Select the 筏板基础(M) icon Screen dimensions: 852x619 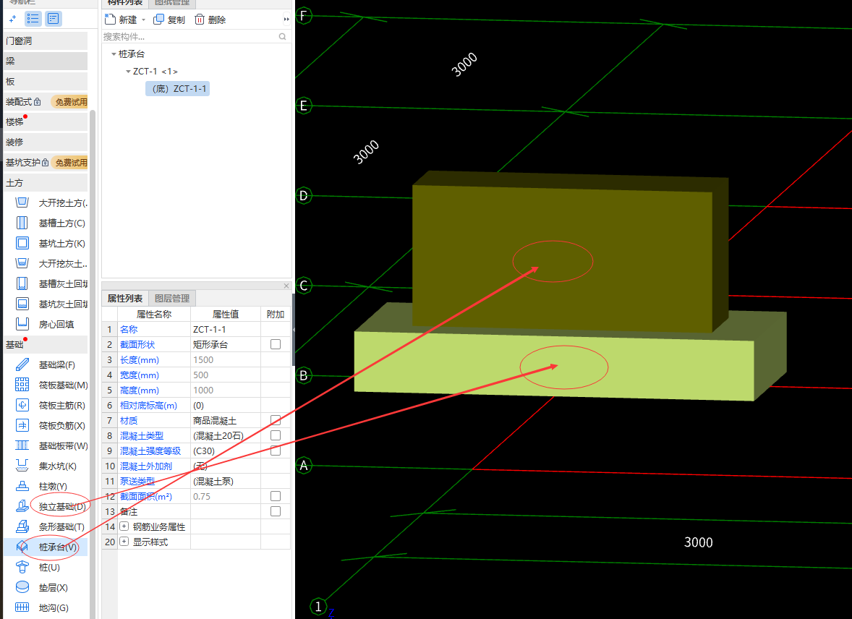22,385
